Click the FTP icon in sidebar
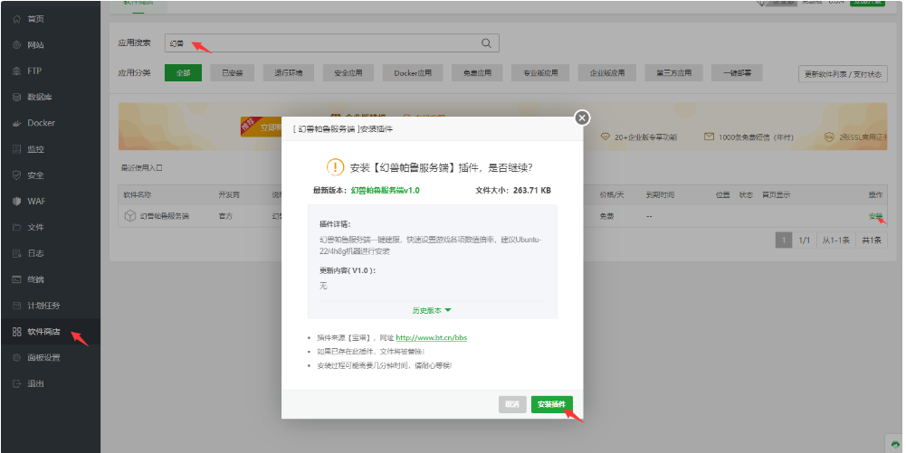The height and width of the screenshot is (453, 906). (x=17, y=71)
